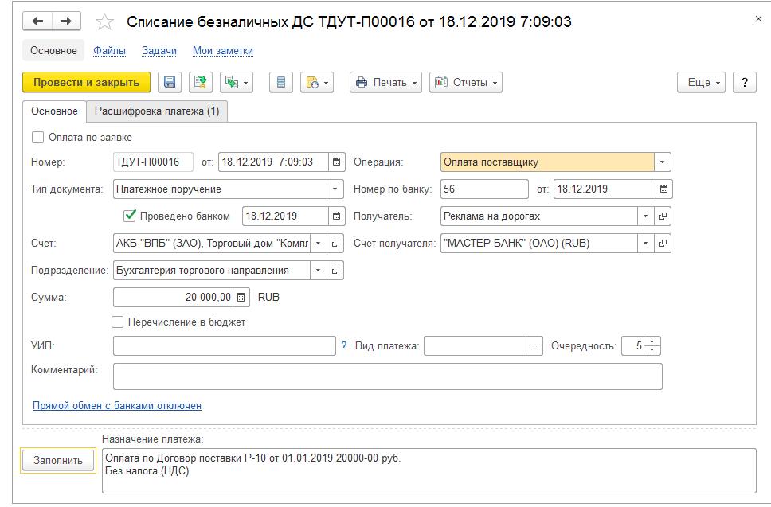Open Получатель record with open-form icon
The image size is (771, 507).
point(663,216)
